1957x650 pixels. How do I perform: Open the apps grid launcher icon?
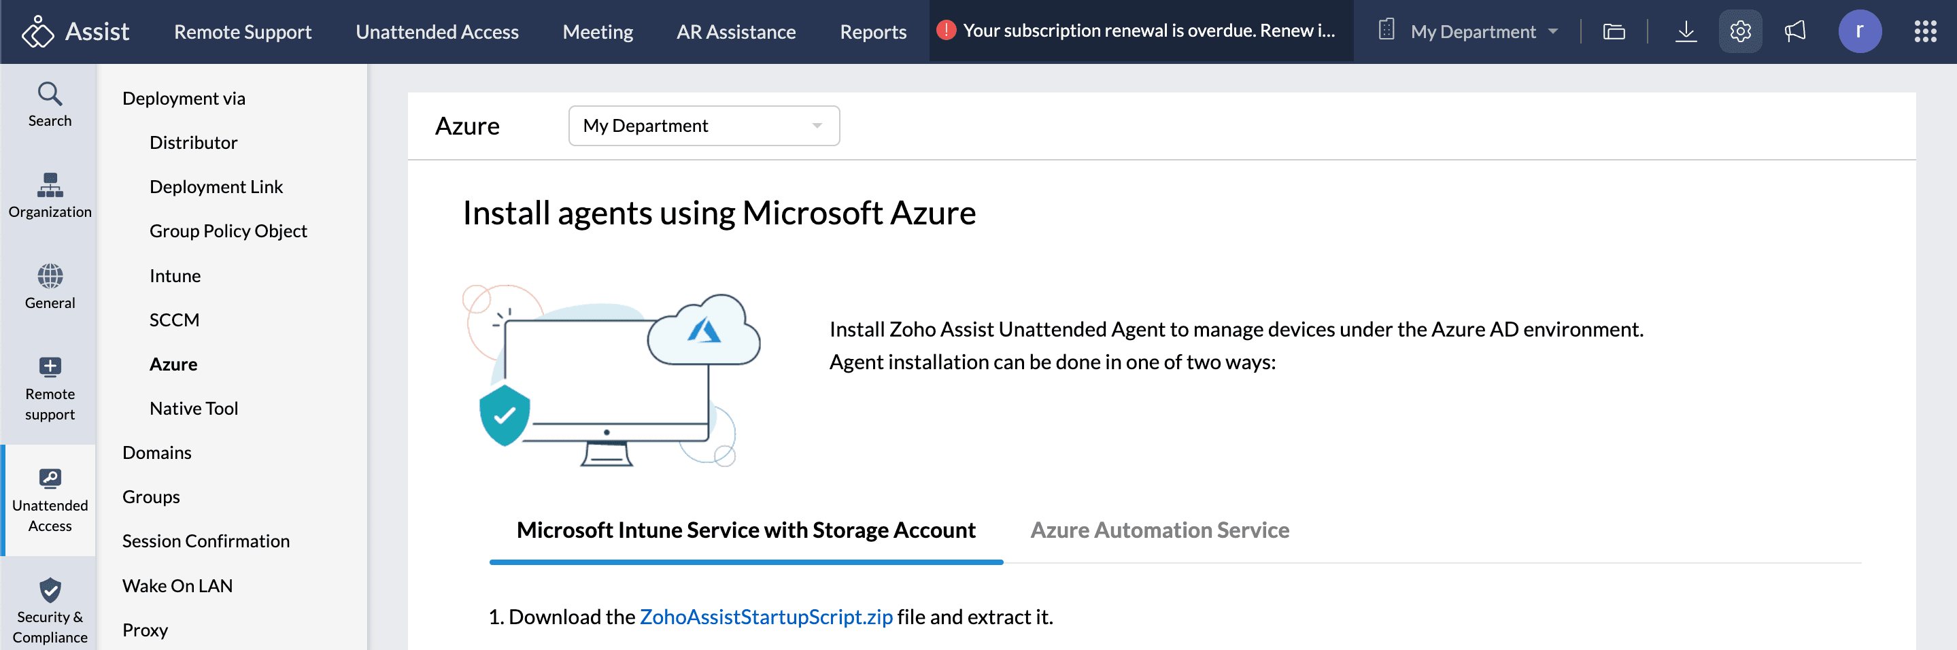click(1925, 31)
